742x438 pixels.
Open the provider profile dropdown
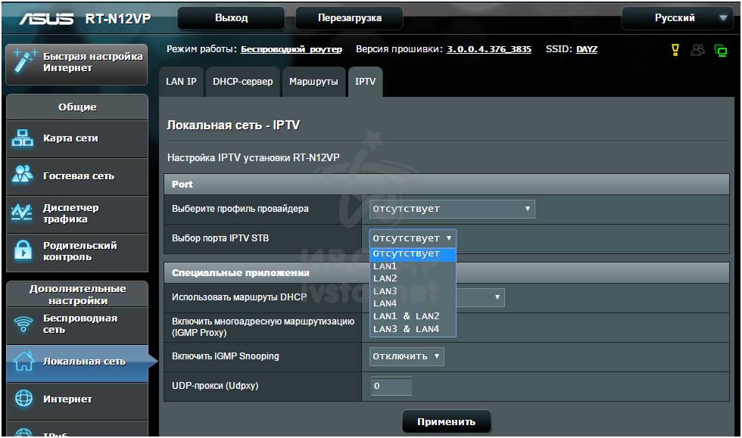tap(452, 209)
